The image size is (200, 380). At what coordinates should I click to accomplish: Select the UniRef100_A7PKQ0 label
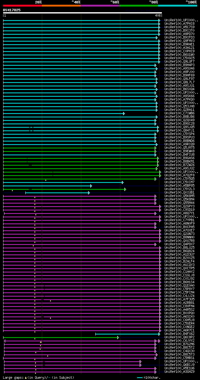coord(180,99)
